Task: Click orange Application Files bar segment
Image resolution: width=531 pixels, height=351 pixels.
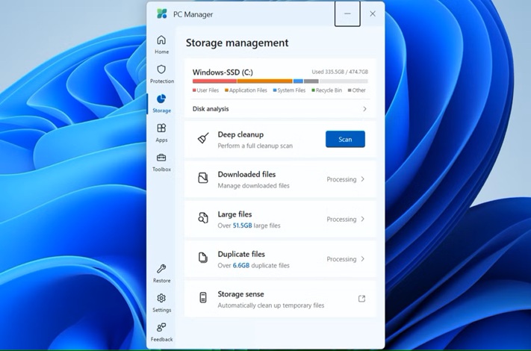Action: click(x=265, y=81)
